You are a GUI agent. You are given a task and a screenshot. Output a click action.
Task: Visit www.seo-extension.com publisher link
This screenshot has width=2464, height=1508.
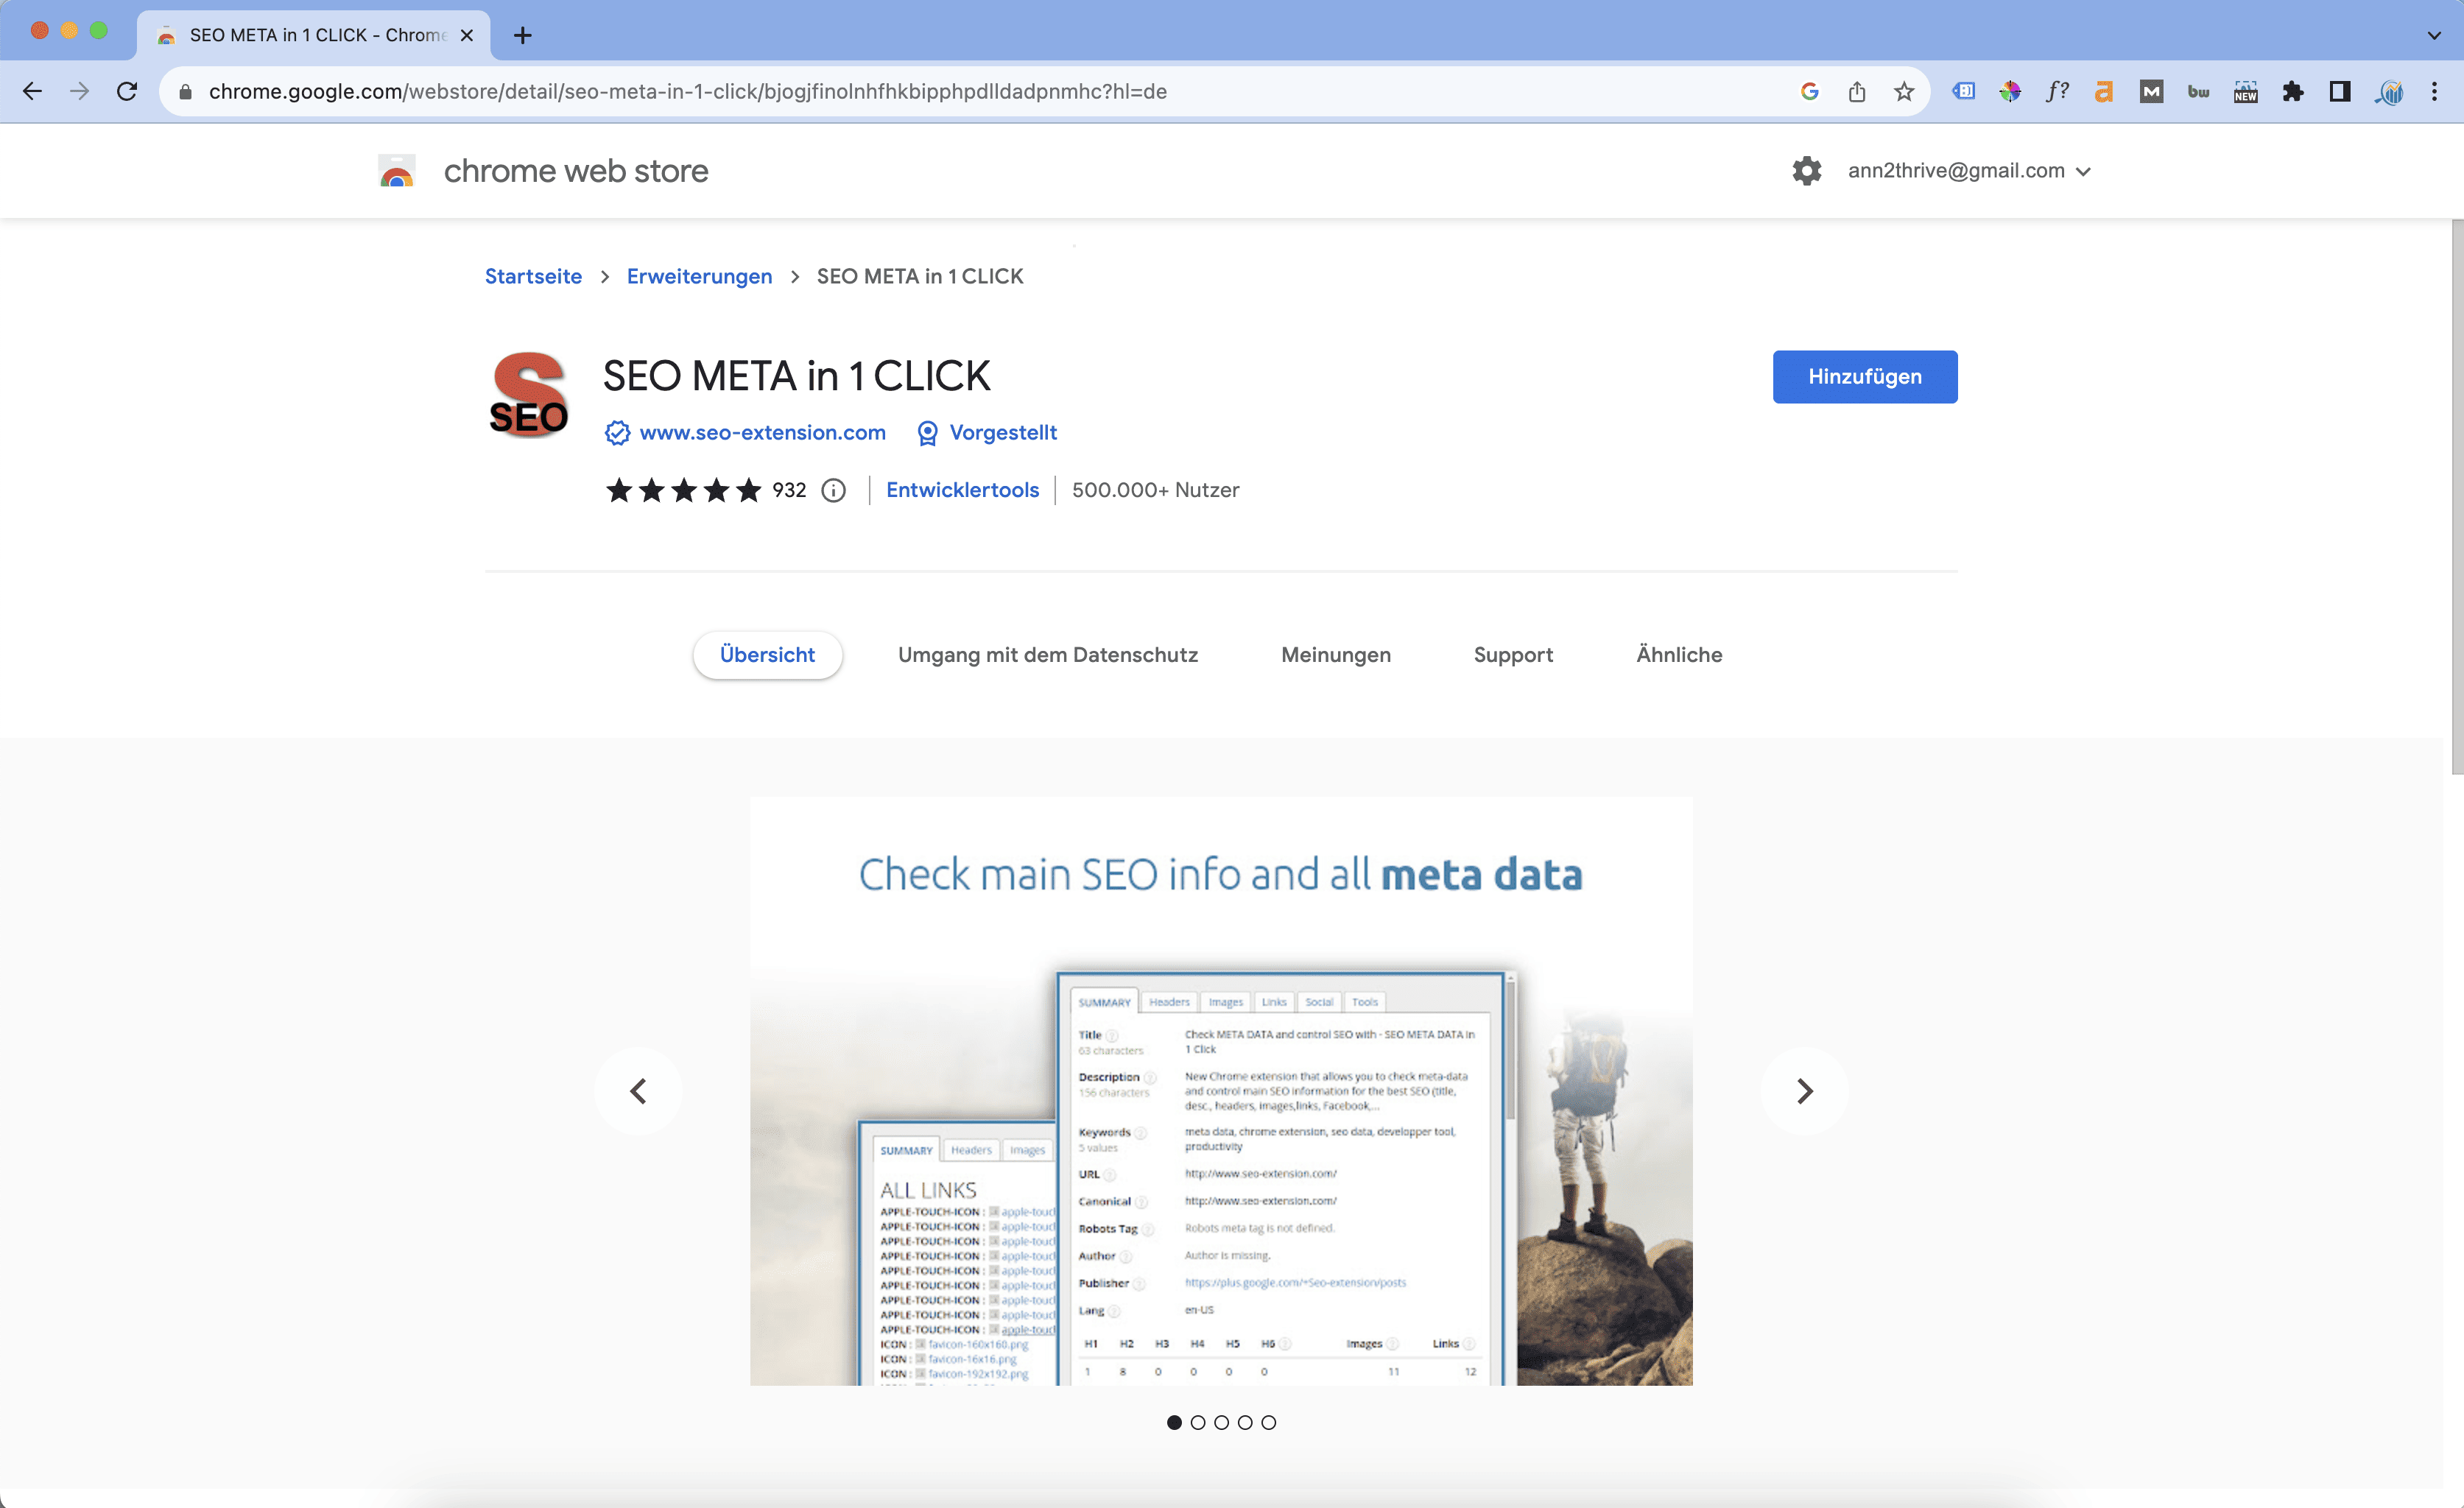pyautogui.click(x=762, y=432)
